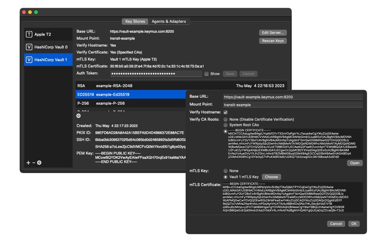Open the key actions gear under key list
The height and width of the screenshot is (242, 387).
79,116
